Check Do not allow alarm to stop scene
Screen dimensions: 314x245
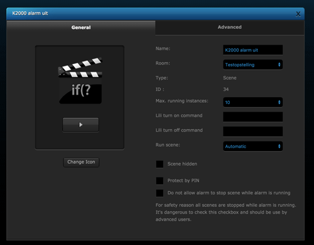coord(160,193)
